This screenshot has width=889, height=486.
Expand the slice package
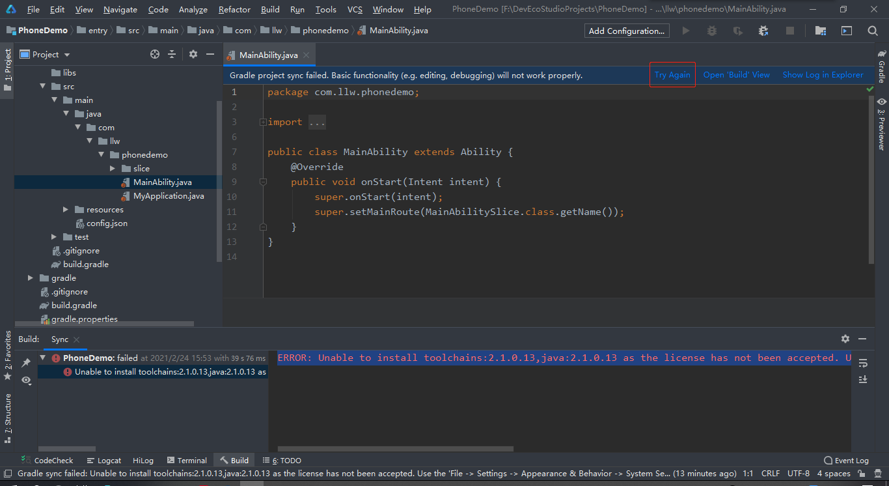click(113, 169)
